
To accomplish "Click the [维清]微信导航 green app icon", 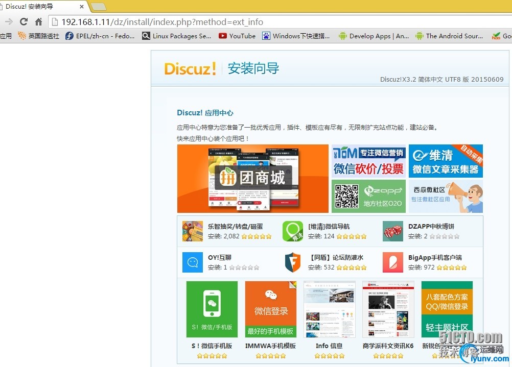I will 293,231.
